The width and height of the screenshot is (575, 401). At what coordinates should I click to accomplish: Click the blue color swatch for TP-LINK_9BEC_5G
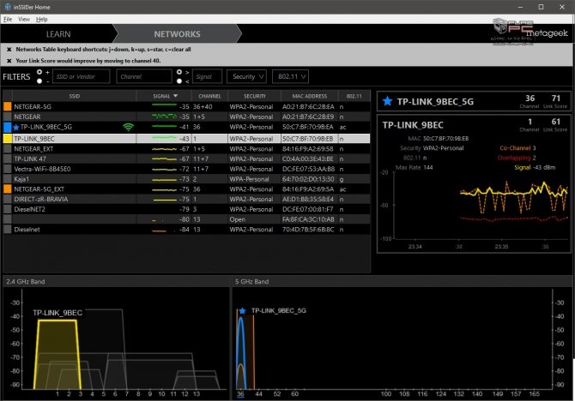pos(8,127)
